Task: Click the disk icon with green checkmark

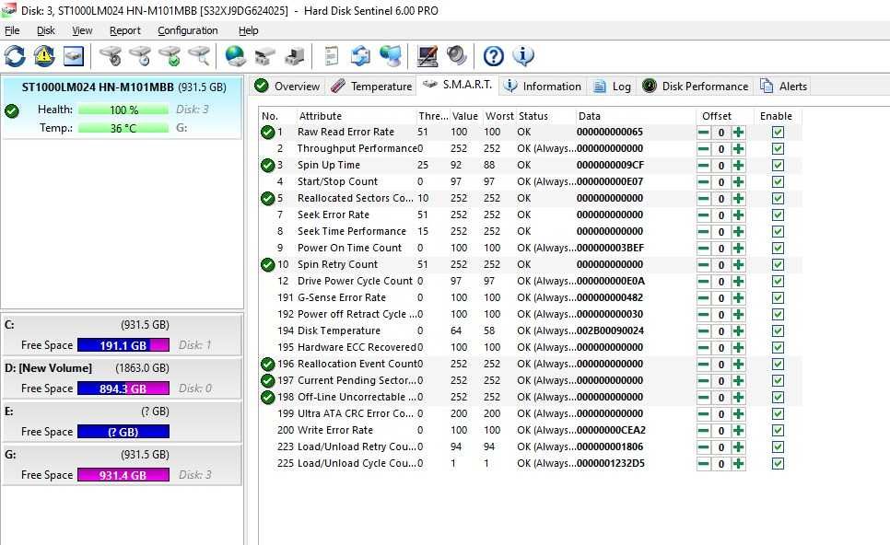Action: click(170, 56)
